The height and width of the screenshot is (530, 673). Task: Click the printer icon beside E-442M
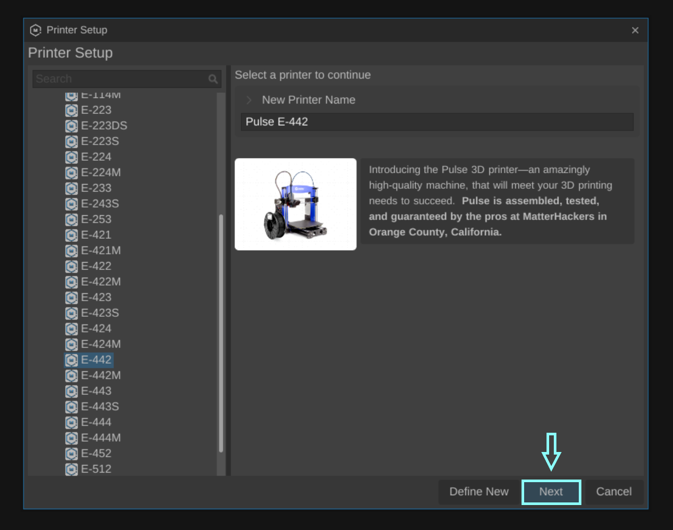pyautogui.click(x=71, y=376)
